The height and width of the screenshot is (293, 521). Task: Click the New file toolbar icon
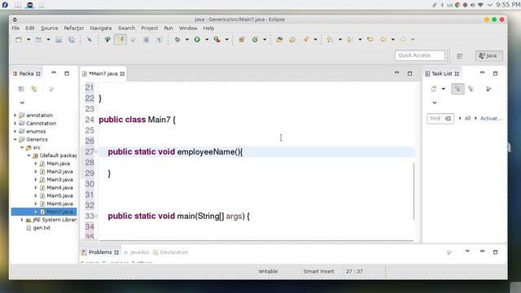pos(19,40)
